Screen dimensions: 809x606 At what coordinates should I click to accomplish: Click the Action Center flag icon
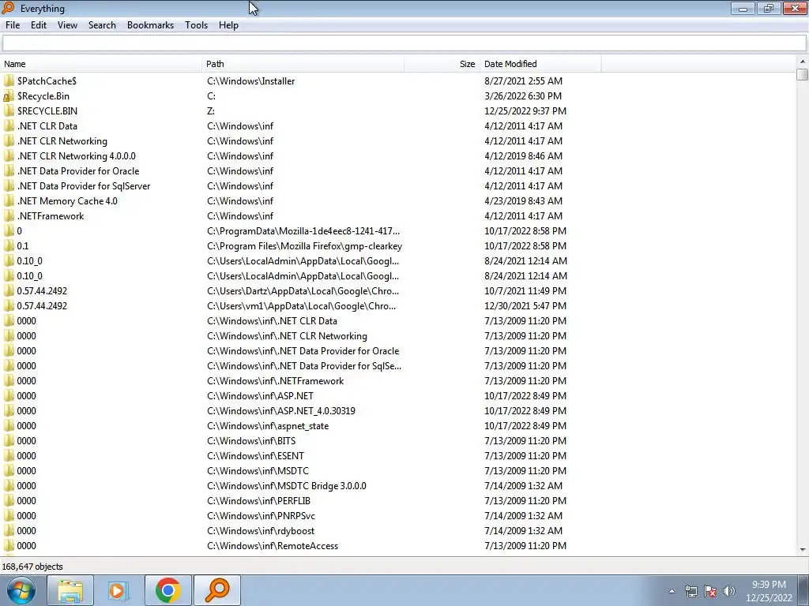710,591
